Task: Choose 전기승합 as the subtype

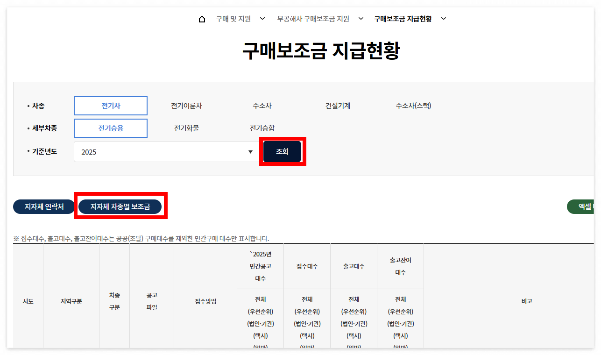Action: (262, 128)
